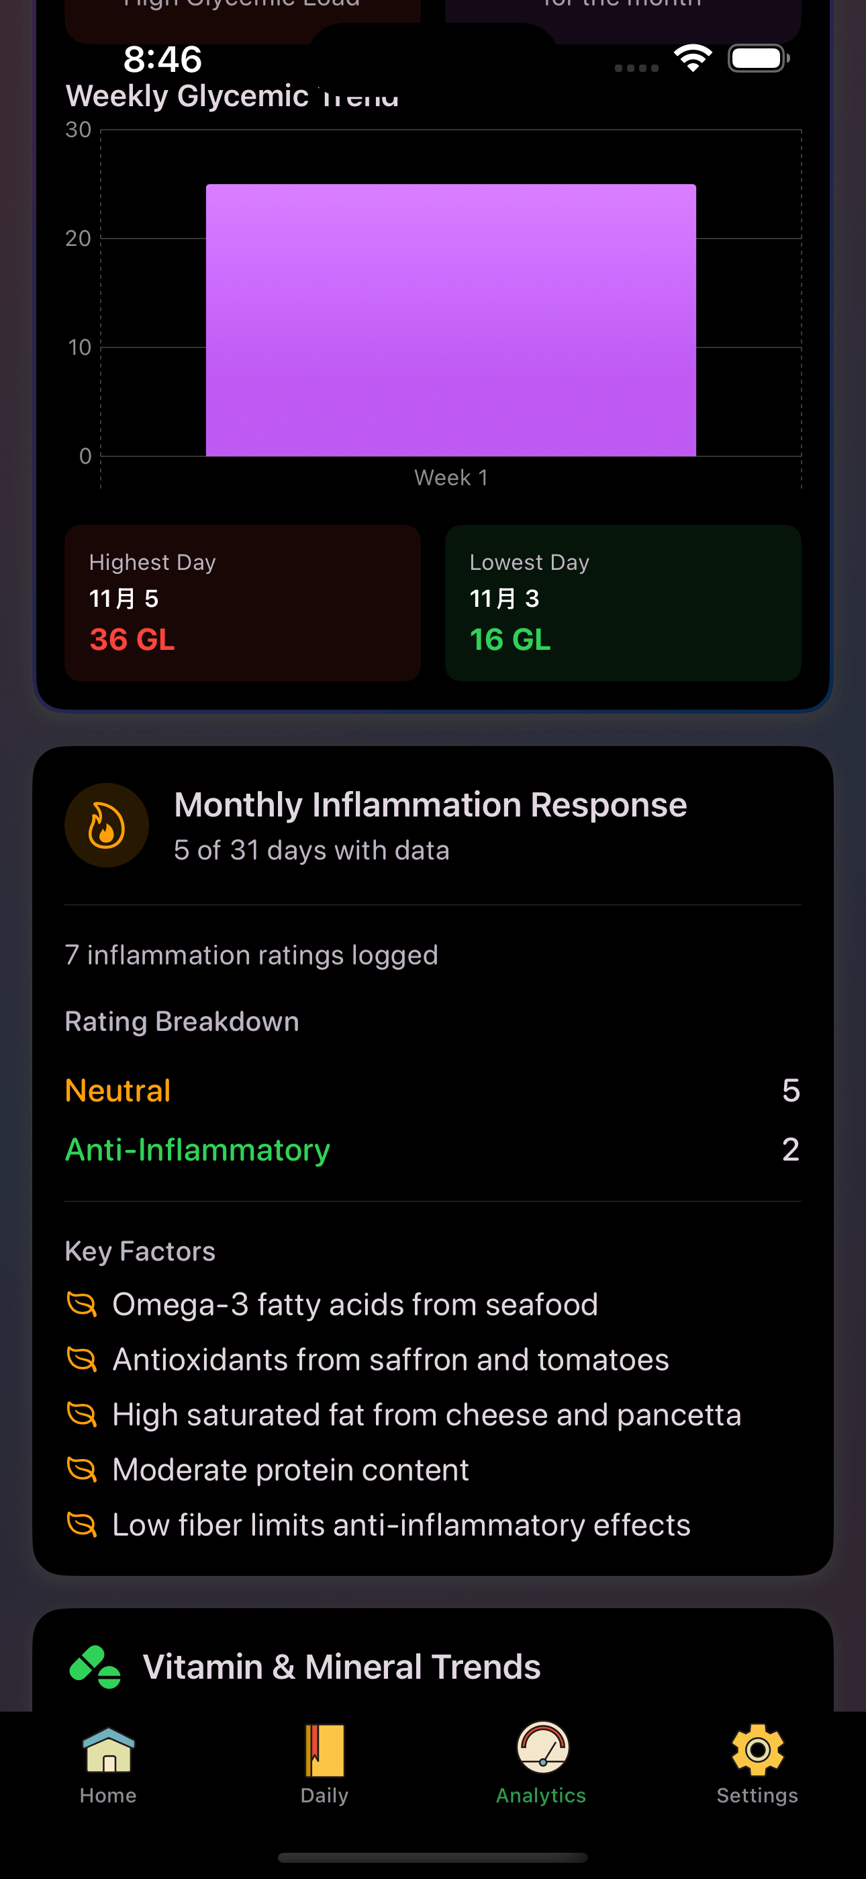The height and width of the screenshot is (1879, 866).
Task: Tap High saturated fat key factor
Action: 426,1415
